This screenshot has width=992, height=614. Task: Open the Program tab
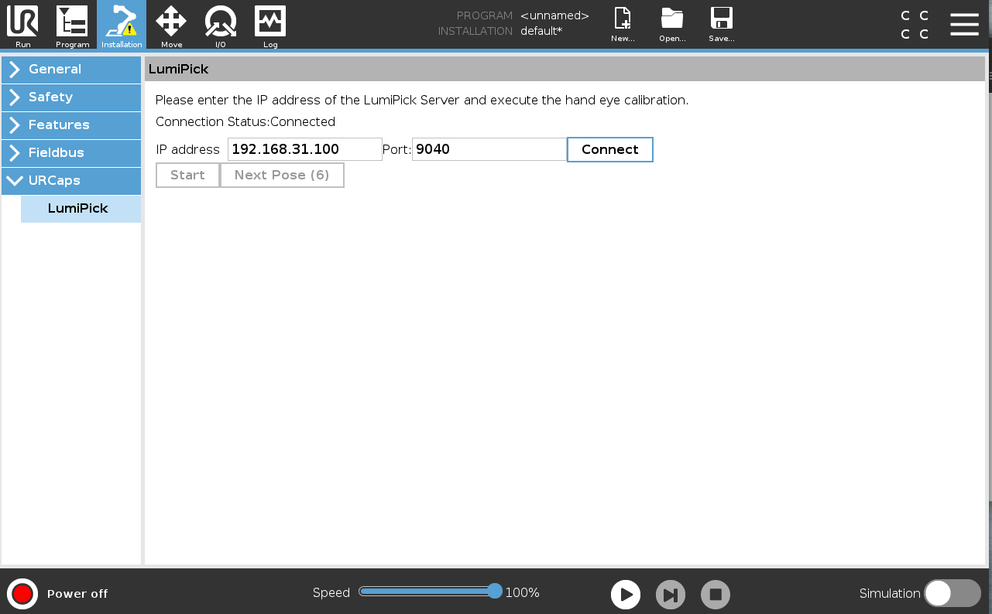point(72,25)
